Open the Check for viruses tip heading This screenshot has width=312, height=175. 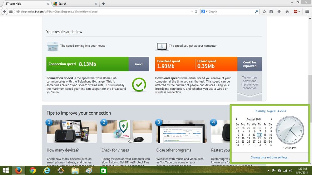tap(115, 150)
